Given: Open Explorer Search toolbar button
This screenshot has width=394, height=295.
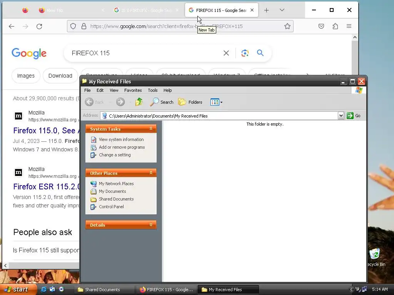Looking at the screenshot, I should click(162, 102).
